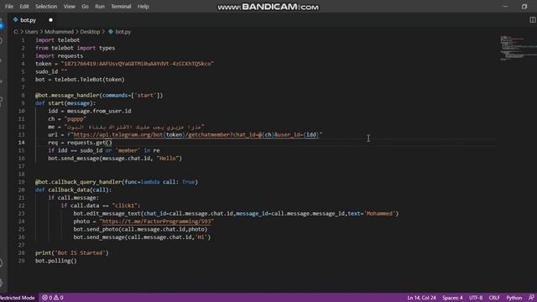Click the Ln 14, Col 24 indicator
The height and width of the screenshot is (302, 537).
point(421,298)
